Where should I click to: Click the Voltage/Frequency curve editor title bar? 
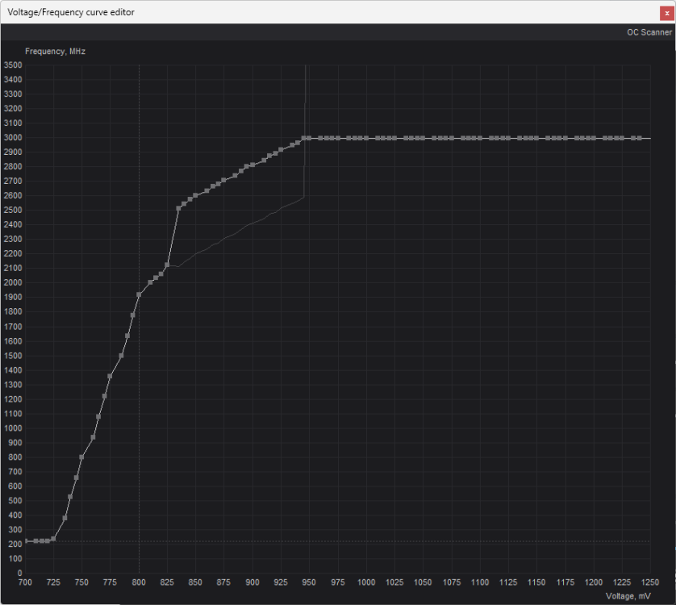pos(323,12)
